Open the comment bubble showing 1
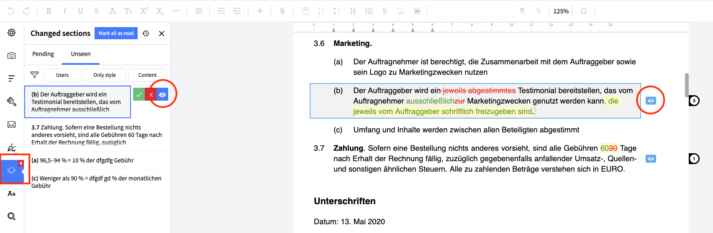 pyautogui.click(x=694, y=159)
